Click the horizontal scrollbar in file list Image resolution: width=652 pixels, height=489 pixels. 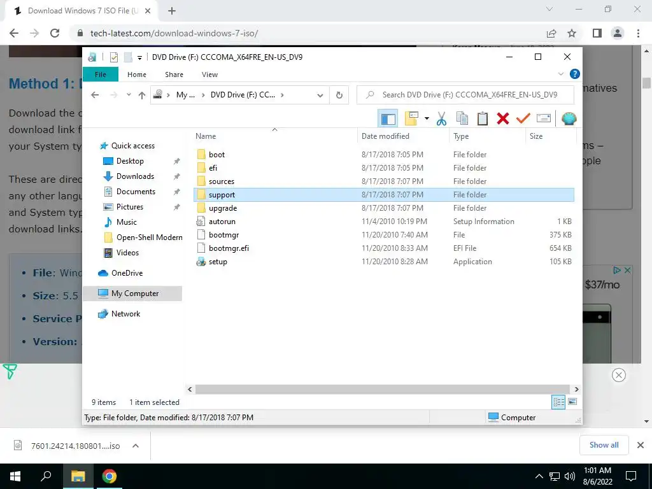pos(382,389)
